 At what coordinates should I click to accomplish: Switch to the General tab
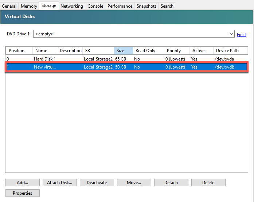pyautogui.click(x=9, y=6)
